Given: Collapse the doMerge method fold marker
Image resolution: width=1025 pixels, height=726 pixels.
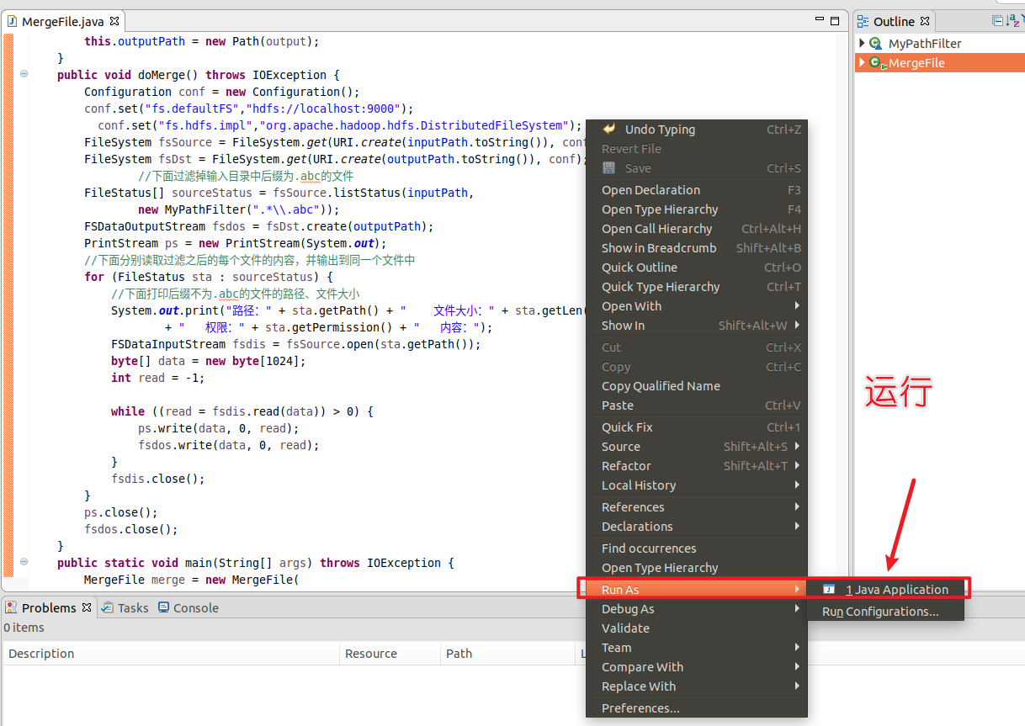Looking at the screenshot, I should pyautogui.click(x=24, y=74).
